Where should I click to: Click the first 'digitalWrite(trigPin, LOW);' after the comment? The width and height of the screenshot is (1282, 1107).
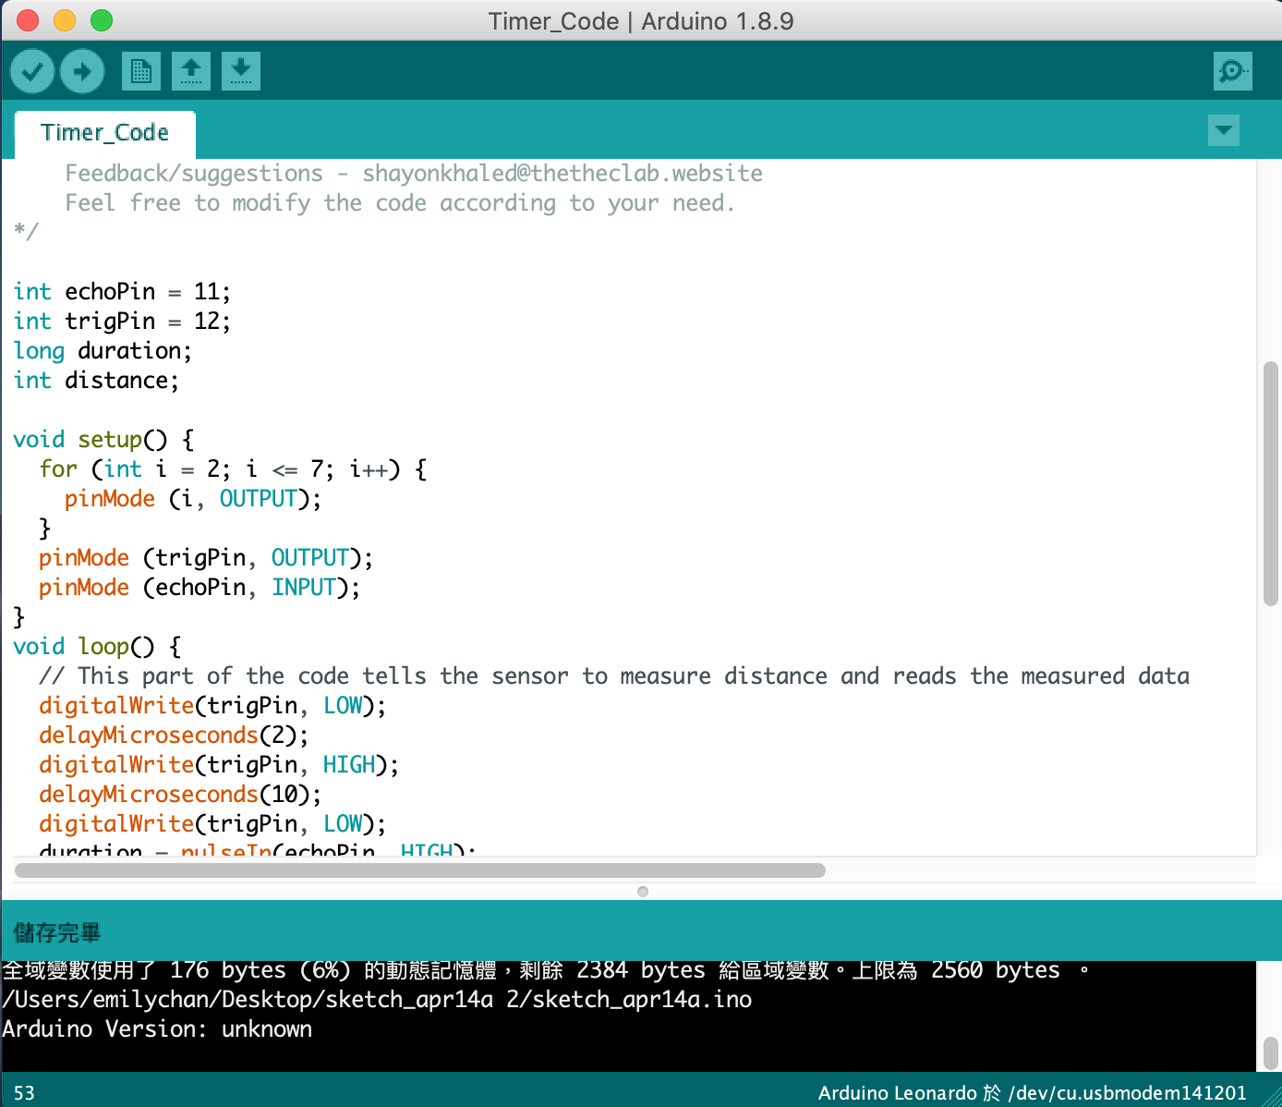click(x=212, y=706)
